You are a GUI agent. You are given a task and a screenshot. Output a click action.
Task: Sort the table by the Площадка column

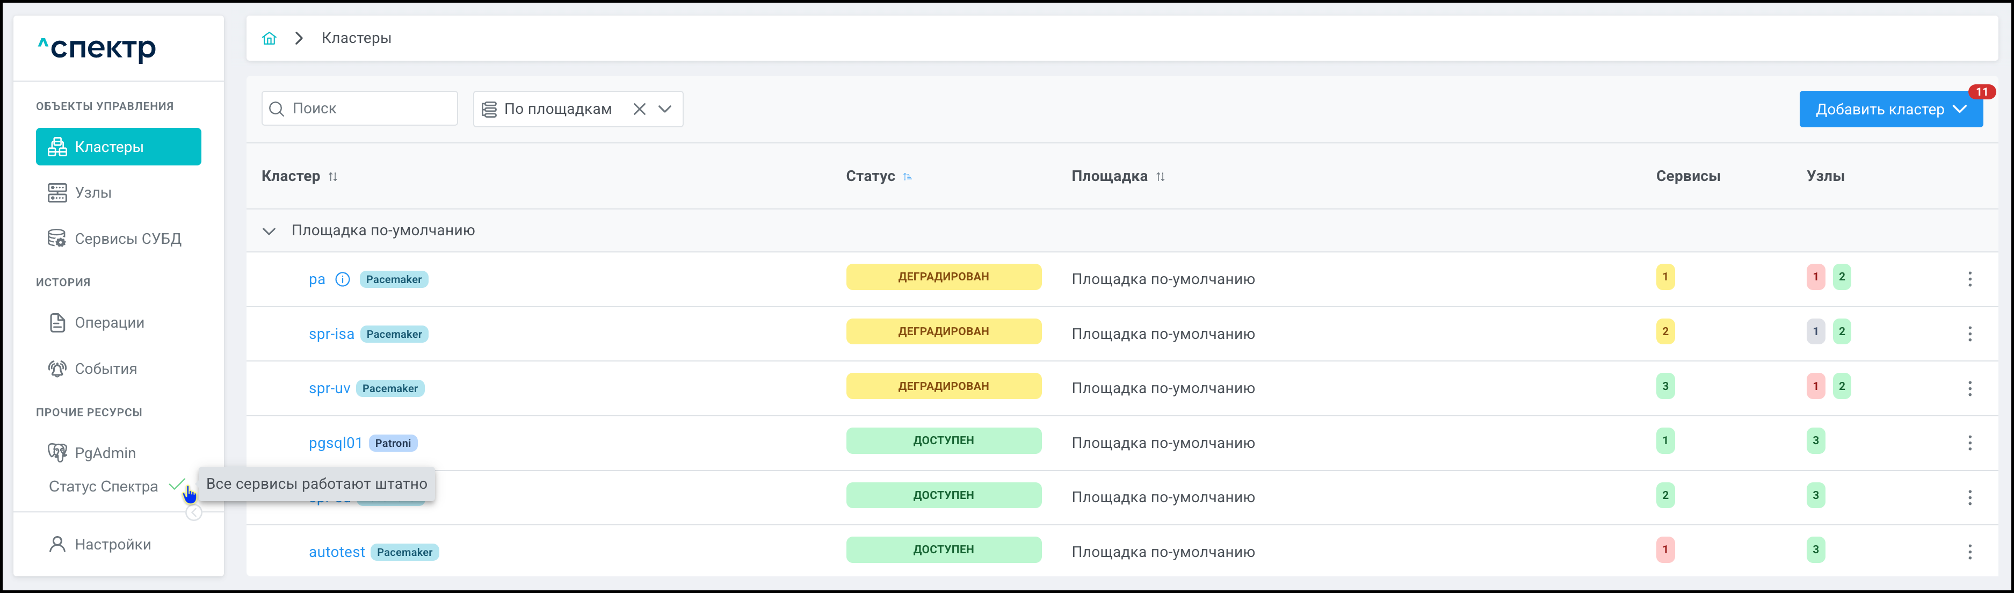tap(1160, 177)
